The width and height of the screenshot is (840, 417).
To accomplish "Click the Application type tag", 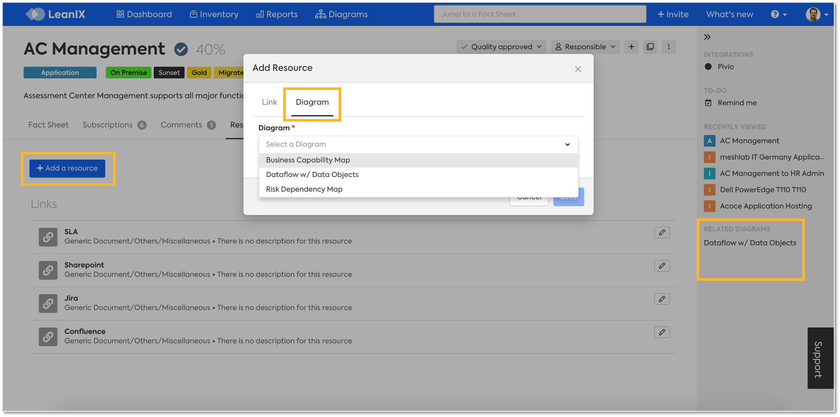I will [60, 73].
